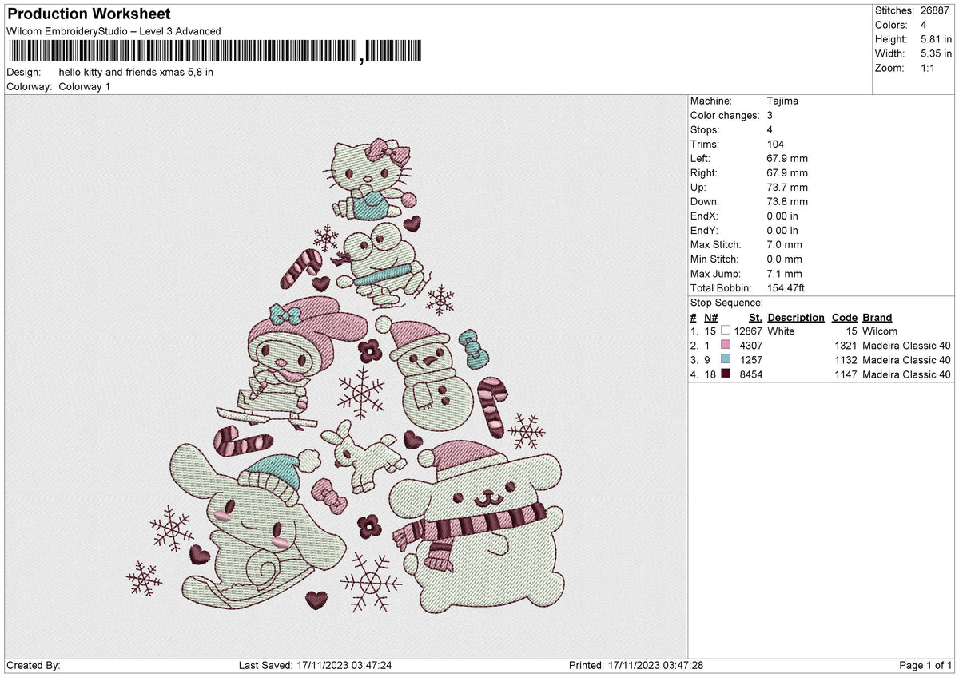Screen dimensions: 959x677
Task: Click the Max Jump value '7.1 mm'
Action: tap(784, 273)
